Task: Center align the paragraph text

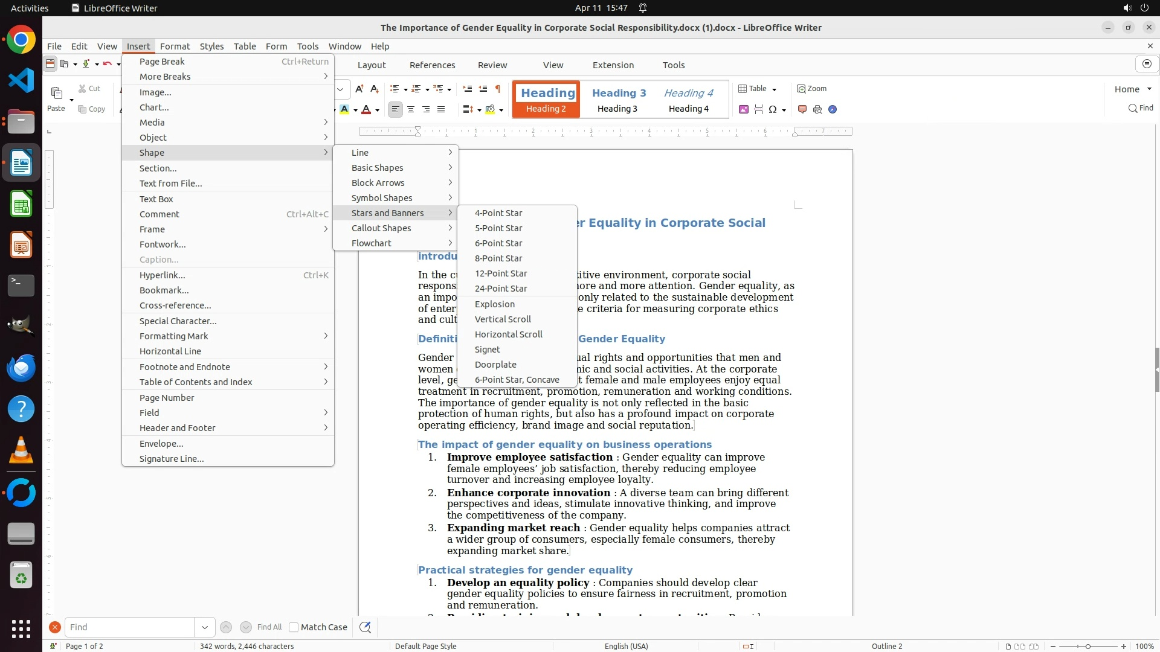Action: coord(411,109)
